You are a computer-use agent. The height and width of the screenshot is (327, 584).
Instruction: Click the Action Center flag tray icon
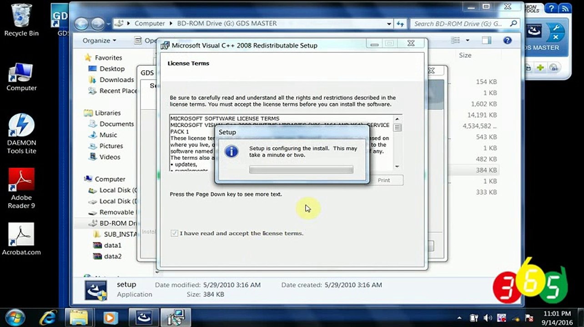pos(529,318)
